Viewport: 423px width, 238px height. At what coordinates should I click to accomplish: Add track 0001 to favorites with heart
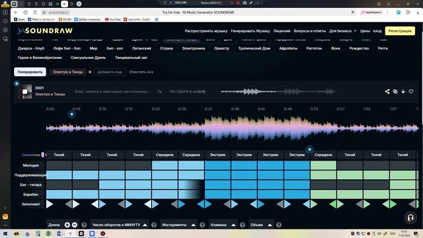pos(411,91)
